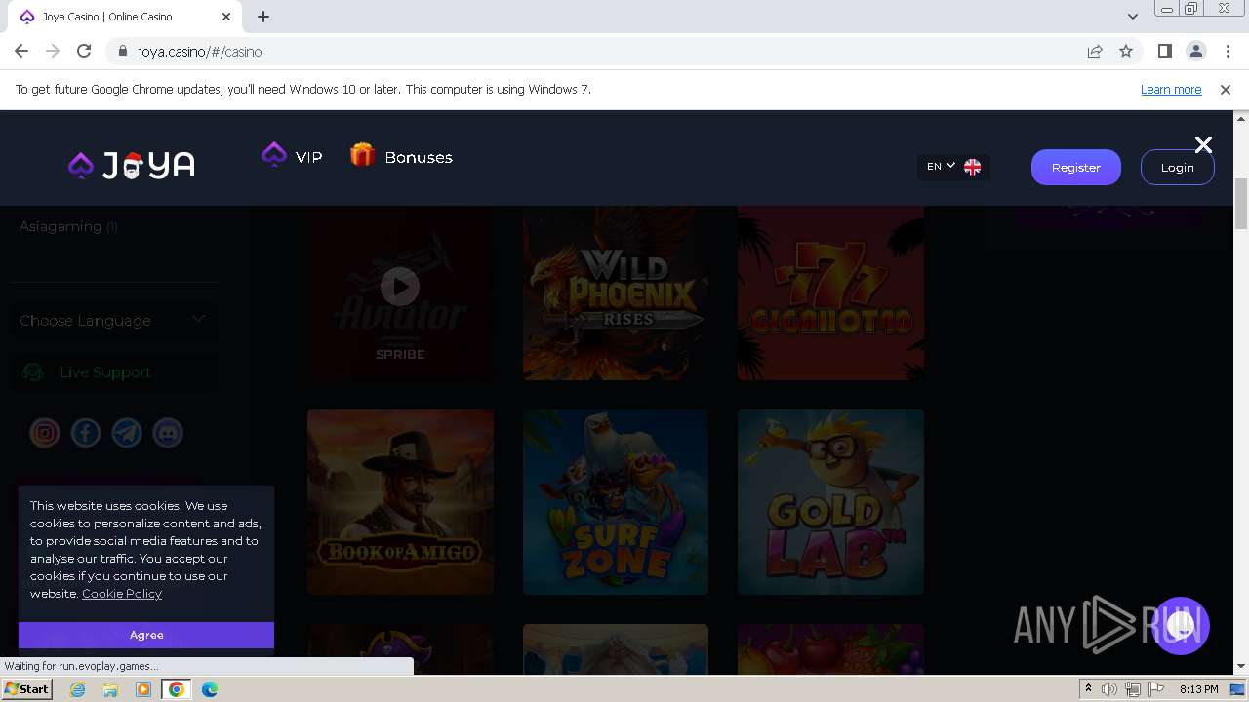Screen dimensions: 1249x702
Task: Open the Cookie Policy link
Action: click(122, 593)
